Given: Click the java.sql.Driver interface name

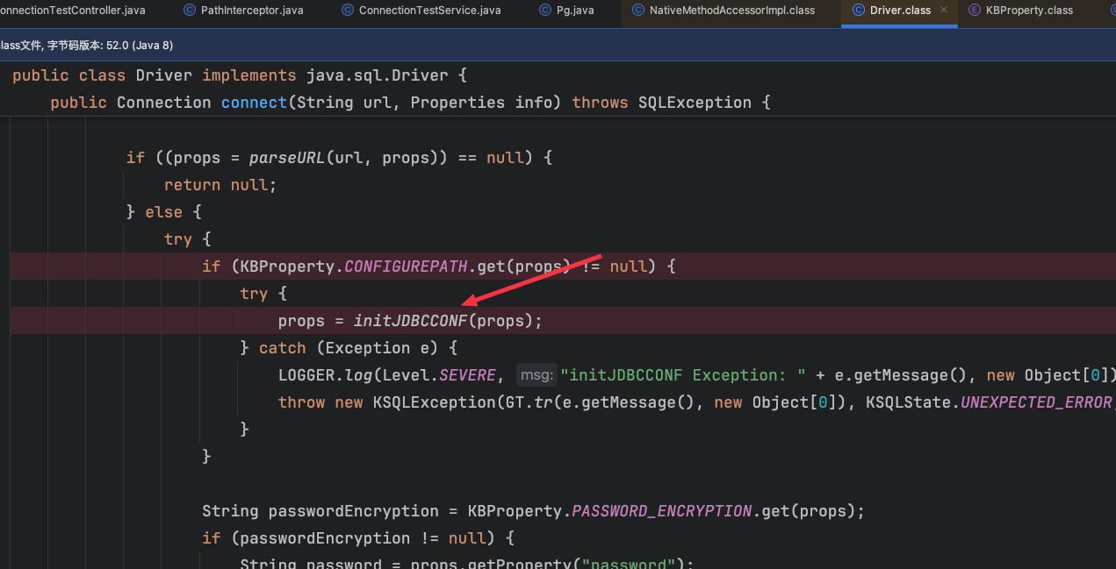Looking at the screenshot, I should point(378,75).
